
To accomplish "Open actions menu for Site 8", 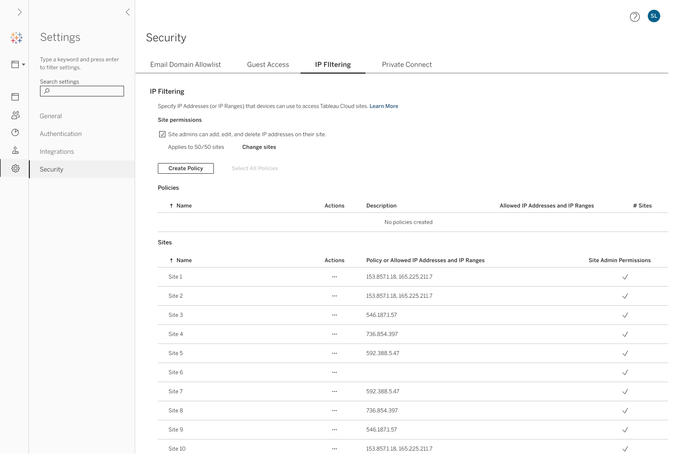I will [334, 411].
